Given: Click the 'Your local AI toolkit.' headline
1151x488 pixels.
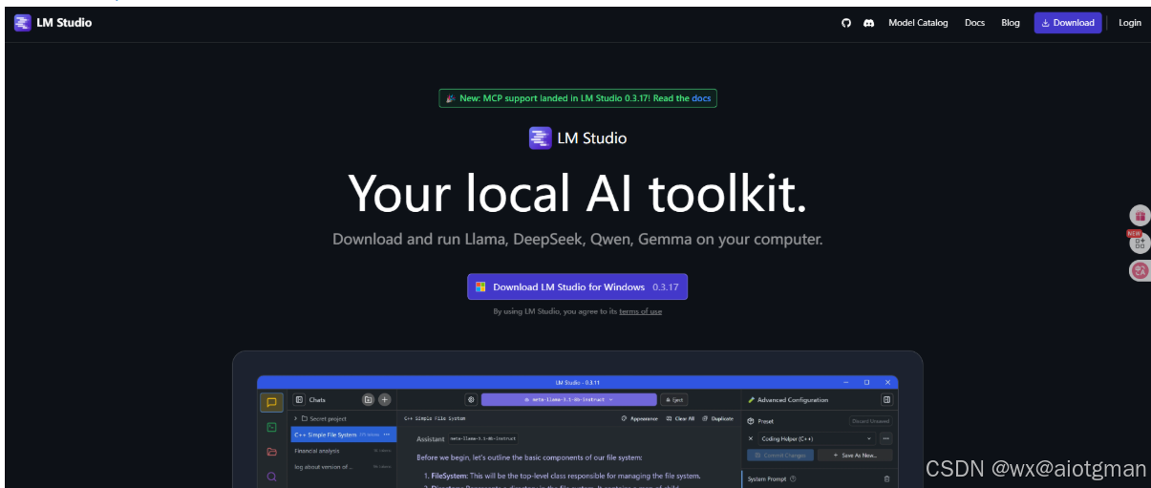Looking at the screenshot, I should [x=577, y=193].
